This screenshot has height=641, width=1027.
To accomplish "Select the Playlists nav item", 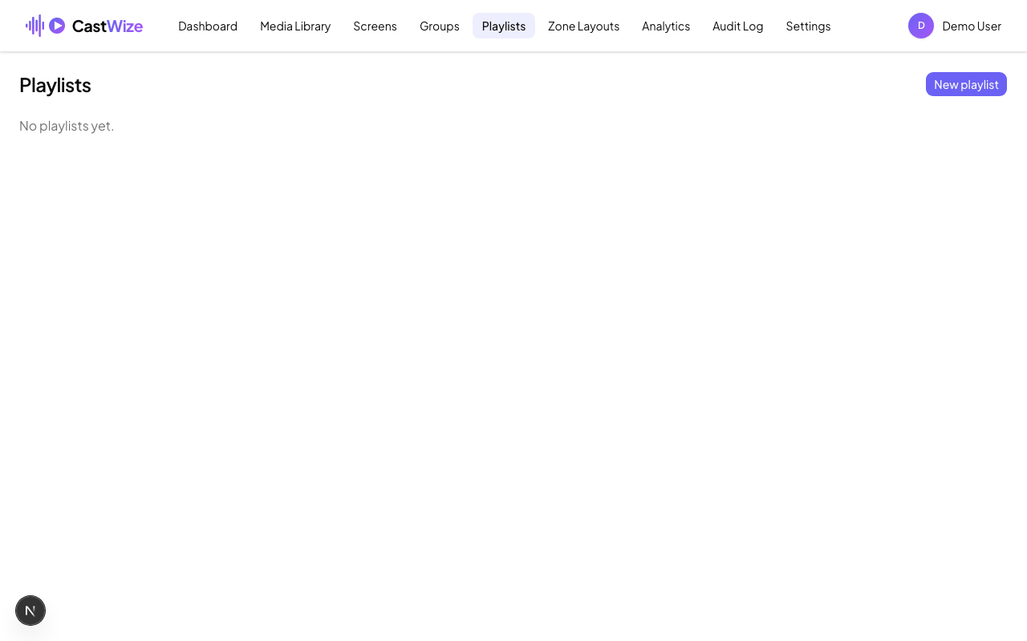I will (504, 26).
